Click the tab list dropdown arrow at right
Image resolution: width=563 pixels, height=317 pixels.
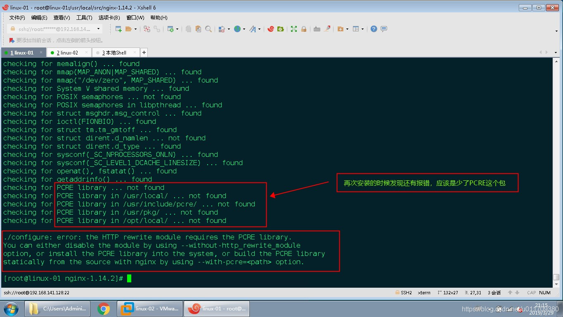[x=556, y=52]
